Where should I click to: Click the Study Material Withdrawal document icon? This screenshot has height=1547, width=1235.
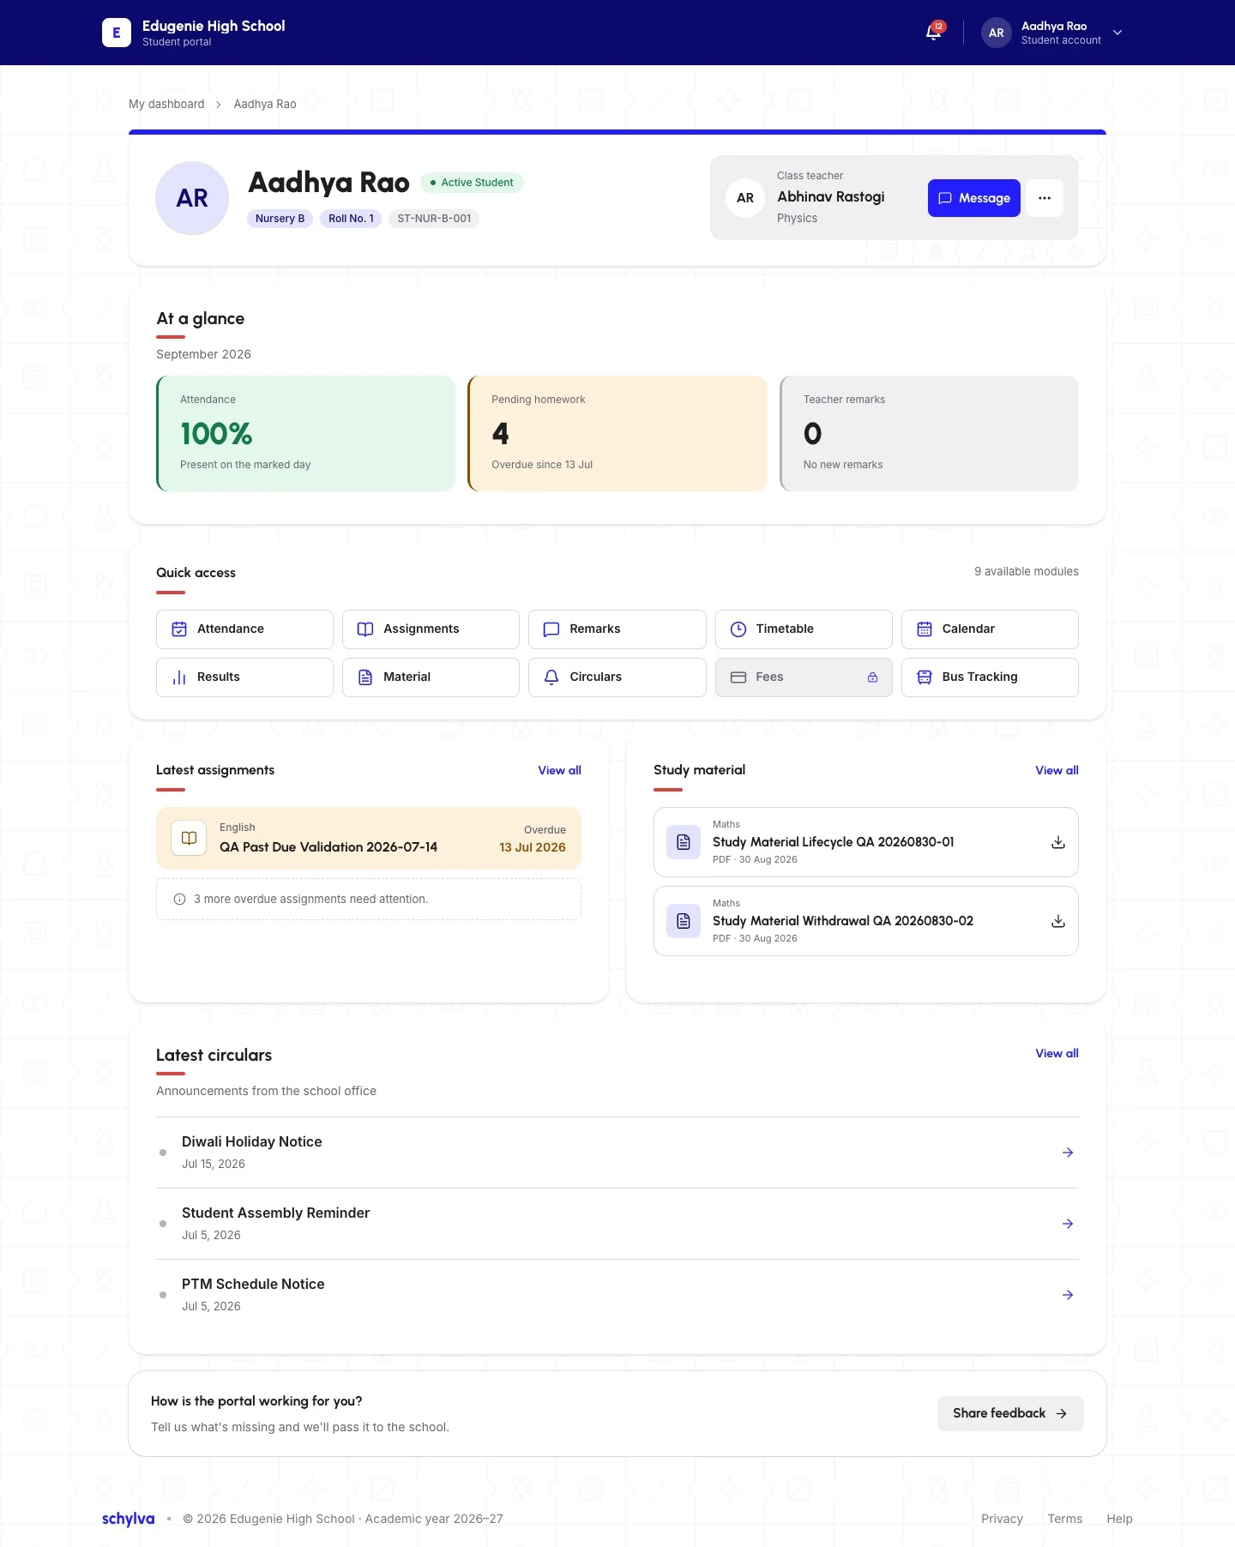684,921
